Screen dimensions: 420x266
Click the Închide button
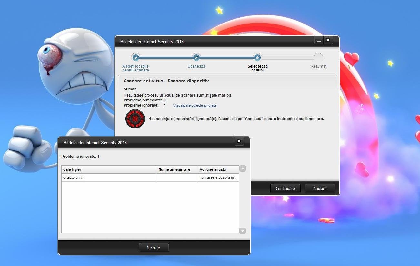pyautogui.click(x=154, y=248)
